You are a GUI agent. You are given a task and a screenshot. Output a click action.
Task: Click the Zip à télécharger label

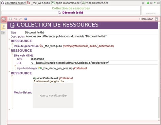tap(27, 68)
